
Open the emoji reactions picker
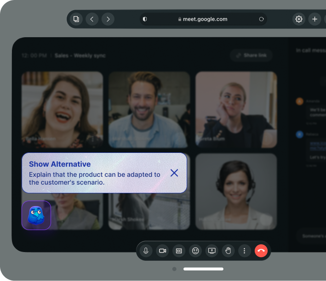(195, 251)
